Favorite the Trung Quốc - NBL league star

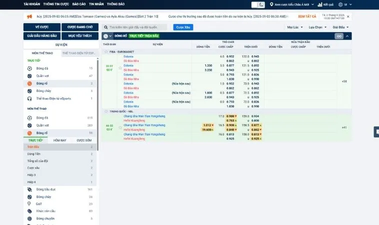(x=106, y=111)
